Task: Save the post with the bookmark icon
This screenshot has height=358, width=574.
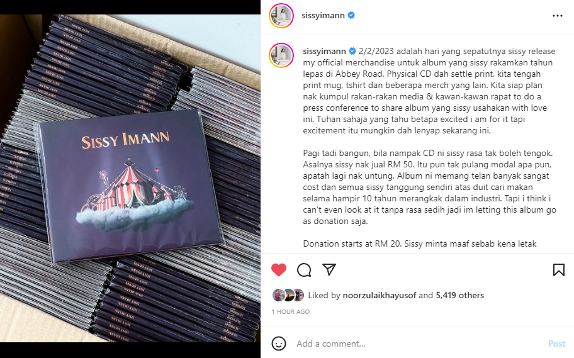Action: click(x=559, y=270)
